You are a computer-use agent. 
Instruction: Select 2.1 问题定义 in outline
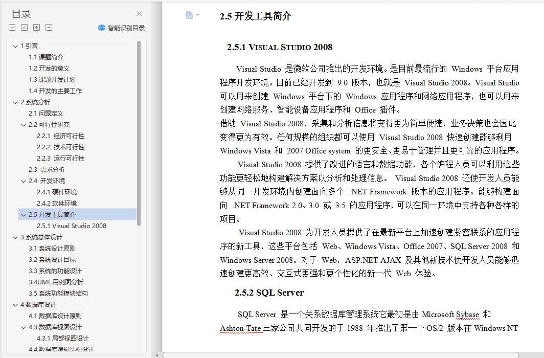coord(46,113)
